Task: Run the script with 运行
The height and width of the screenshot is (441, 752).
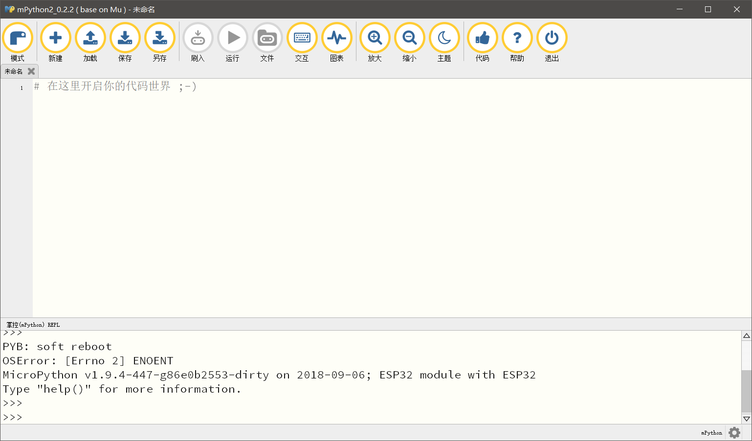Action: click(x=233, y=42)
